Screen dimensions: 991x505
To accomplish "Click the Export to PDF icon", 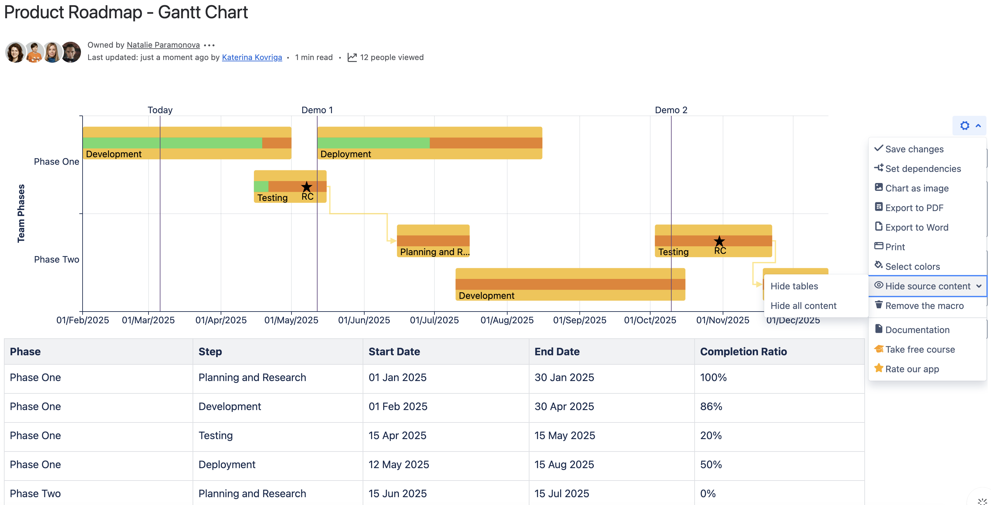I will pos(878,207).
